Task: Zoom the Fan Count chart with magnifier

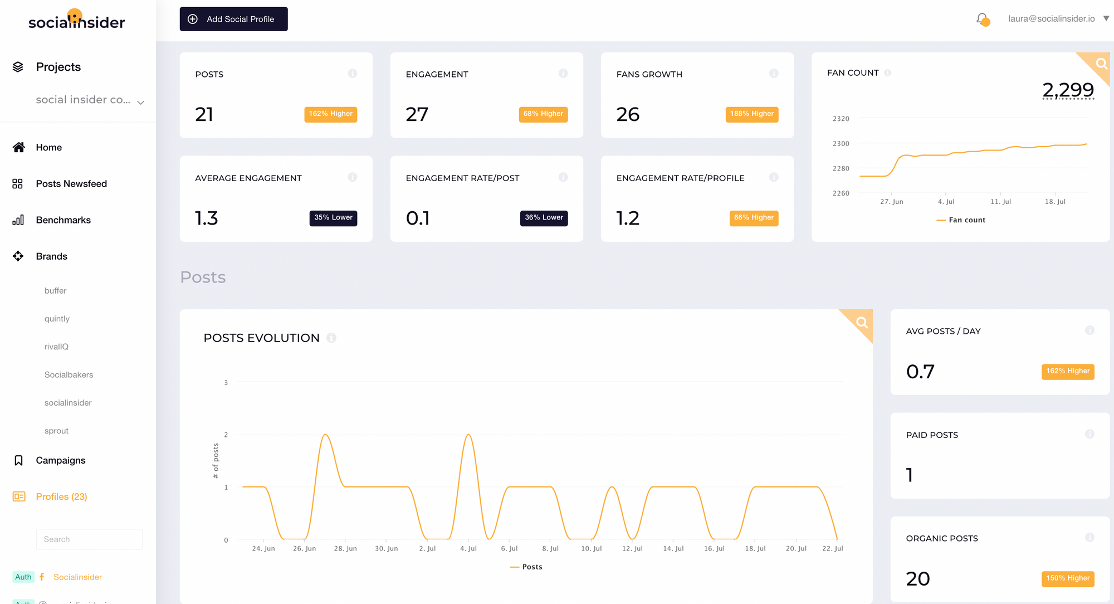Action: click(x=1101, y=64)
